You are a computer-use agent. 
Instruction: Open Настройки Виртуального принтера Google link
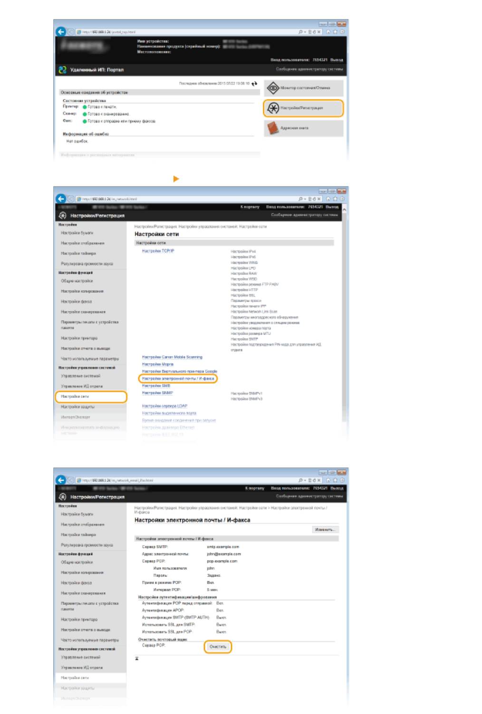pos(179,371)
